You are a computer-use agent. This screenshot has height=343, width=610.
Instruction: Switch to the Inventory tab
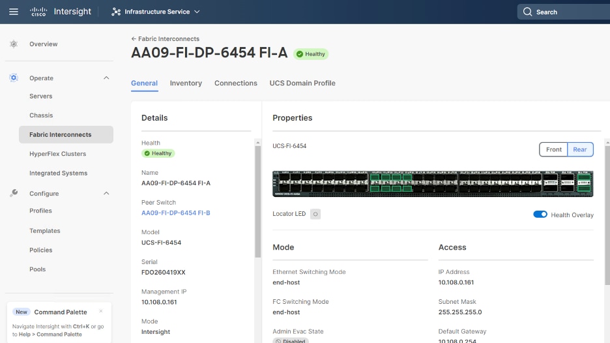[186, 83]
